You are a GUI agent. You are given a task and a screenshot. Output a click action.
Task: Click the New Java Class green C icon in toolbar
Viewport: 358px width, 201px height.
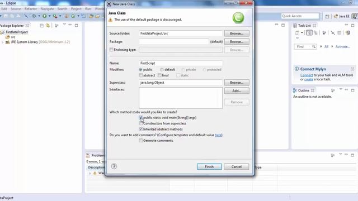tap(73, 16)
